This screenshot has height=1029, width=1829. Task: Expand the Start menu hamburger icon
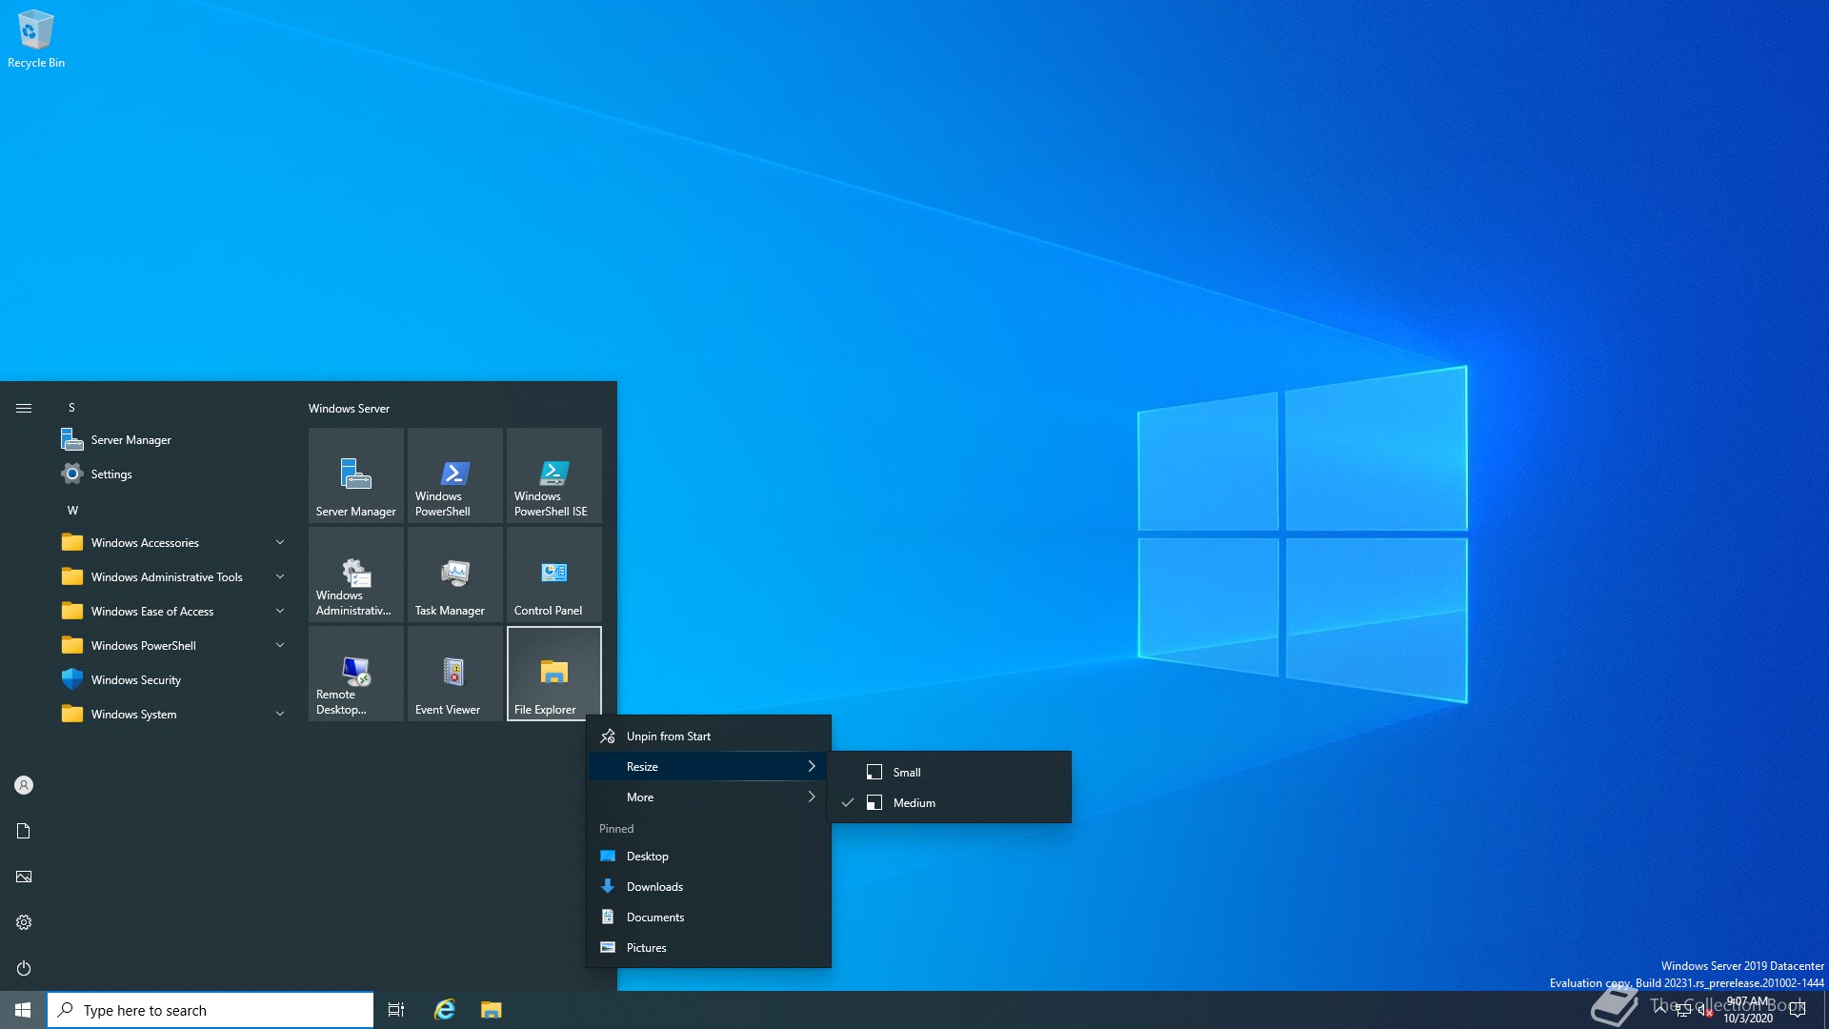[24, 408]
